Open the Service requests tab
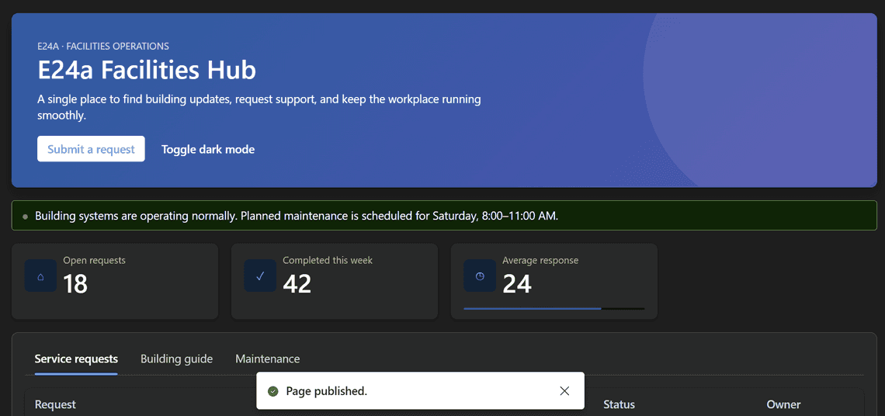Image resolution: width=885 pixels, height=416 pixels. 76,359
